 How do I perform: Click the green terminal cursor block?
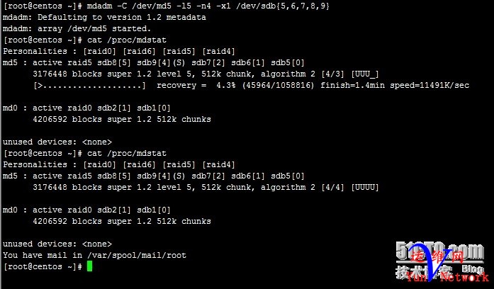[89, 266]
